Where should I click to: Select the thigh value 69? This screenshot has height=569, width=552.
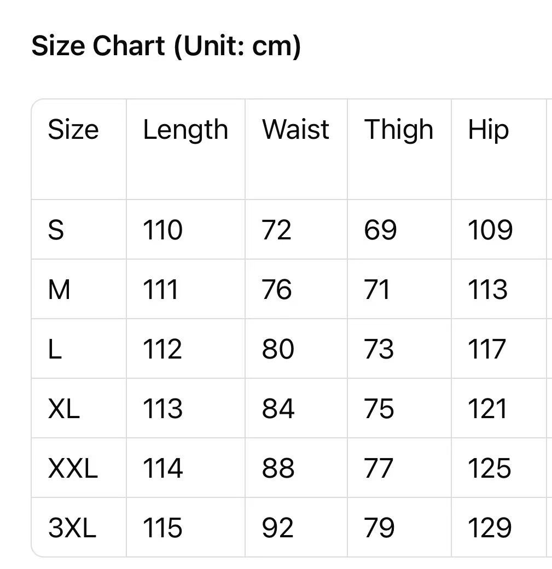tap(380, 230)
